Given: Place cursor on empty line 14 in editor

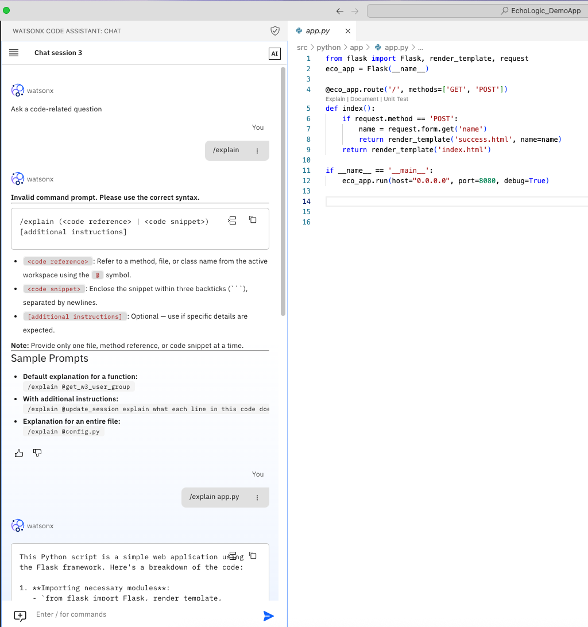Looking at the screenshot, I should 457,202.
